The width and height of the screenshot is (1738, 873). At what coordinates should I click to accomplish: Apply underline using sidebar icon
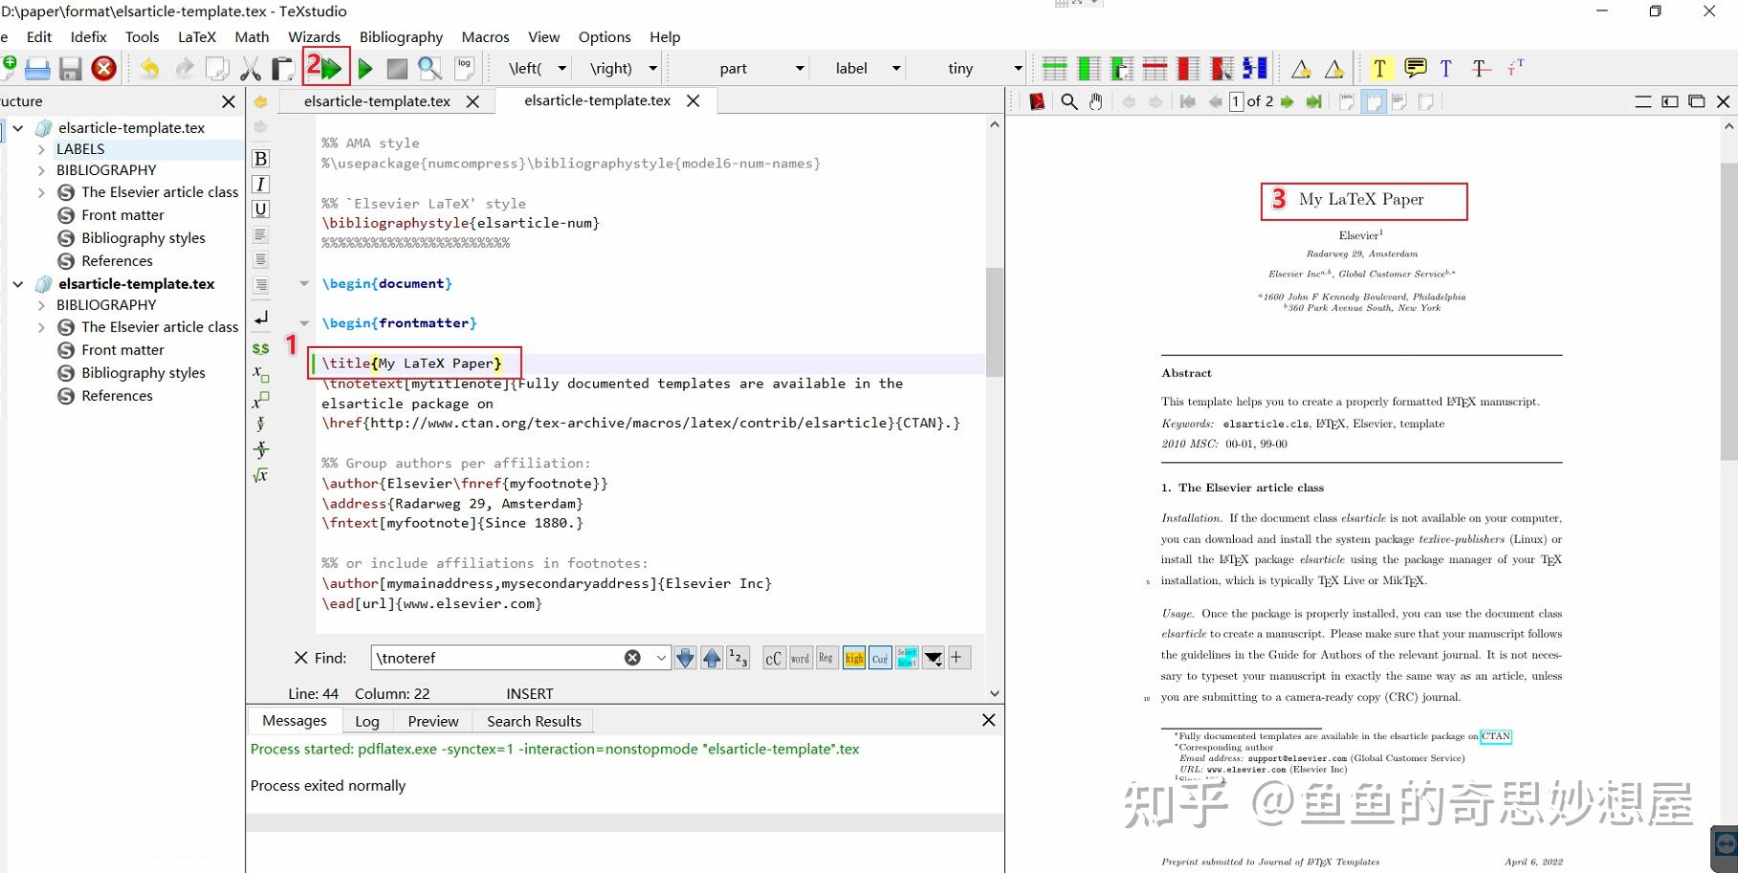pos(260,208)
